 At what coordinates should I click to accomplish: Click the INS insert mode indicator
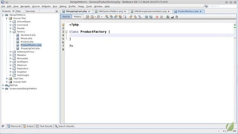[235, 131]
